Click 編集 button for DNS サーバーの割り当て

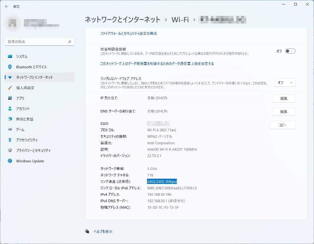pyautogui.click(x=284, y=112)
